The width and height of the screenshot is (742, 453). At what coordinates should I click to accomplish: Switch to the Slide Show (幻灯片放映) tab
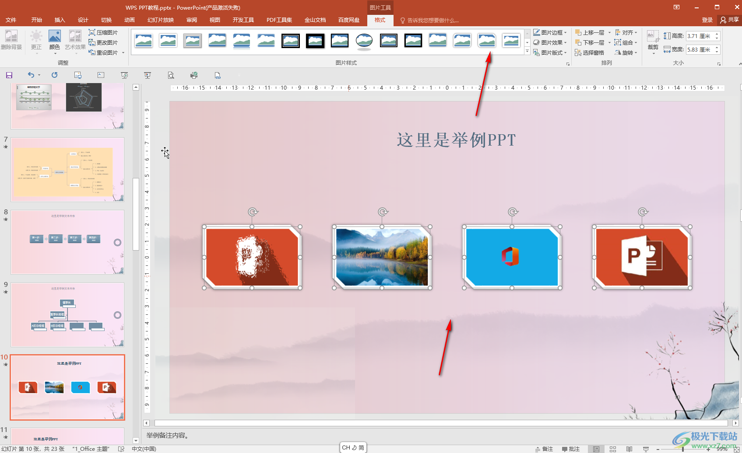(x=161, y=20)
